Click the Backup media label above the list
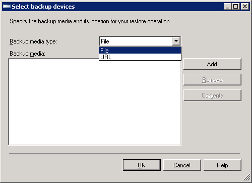Viewport: 252px width, 183px height. [27, 54]
